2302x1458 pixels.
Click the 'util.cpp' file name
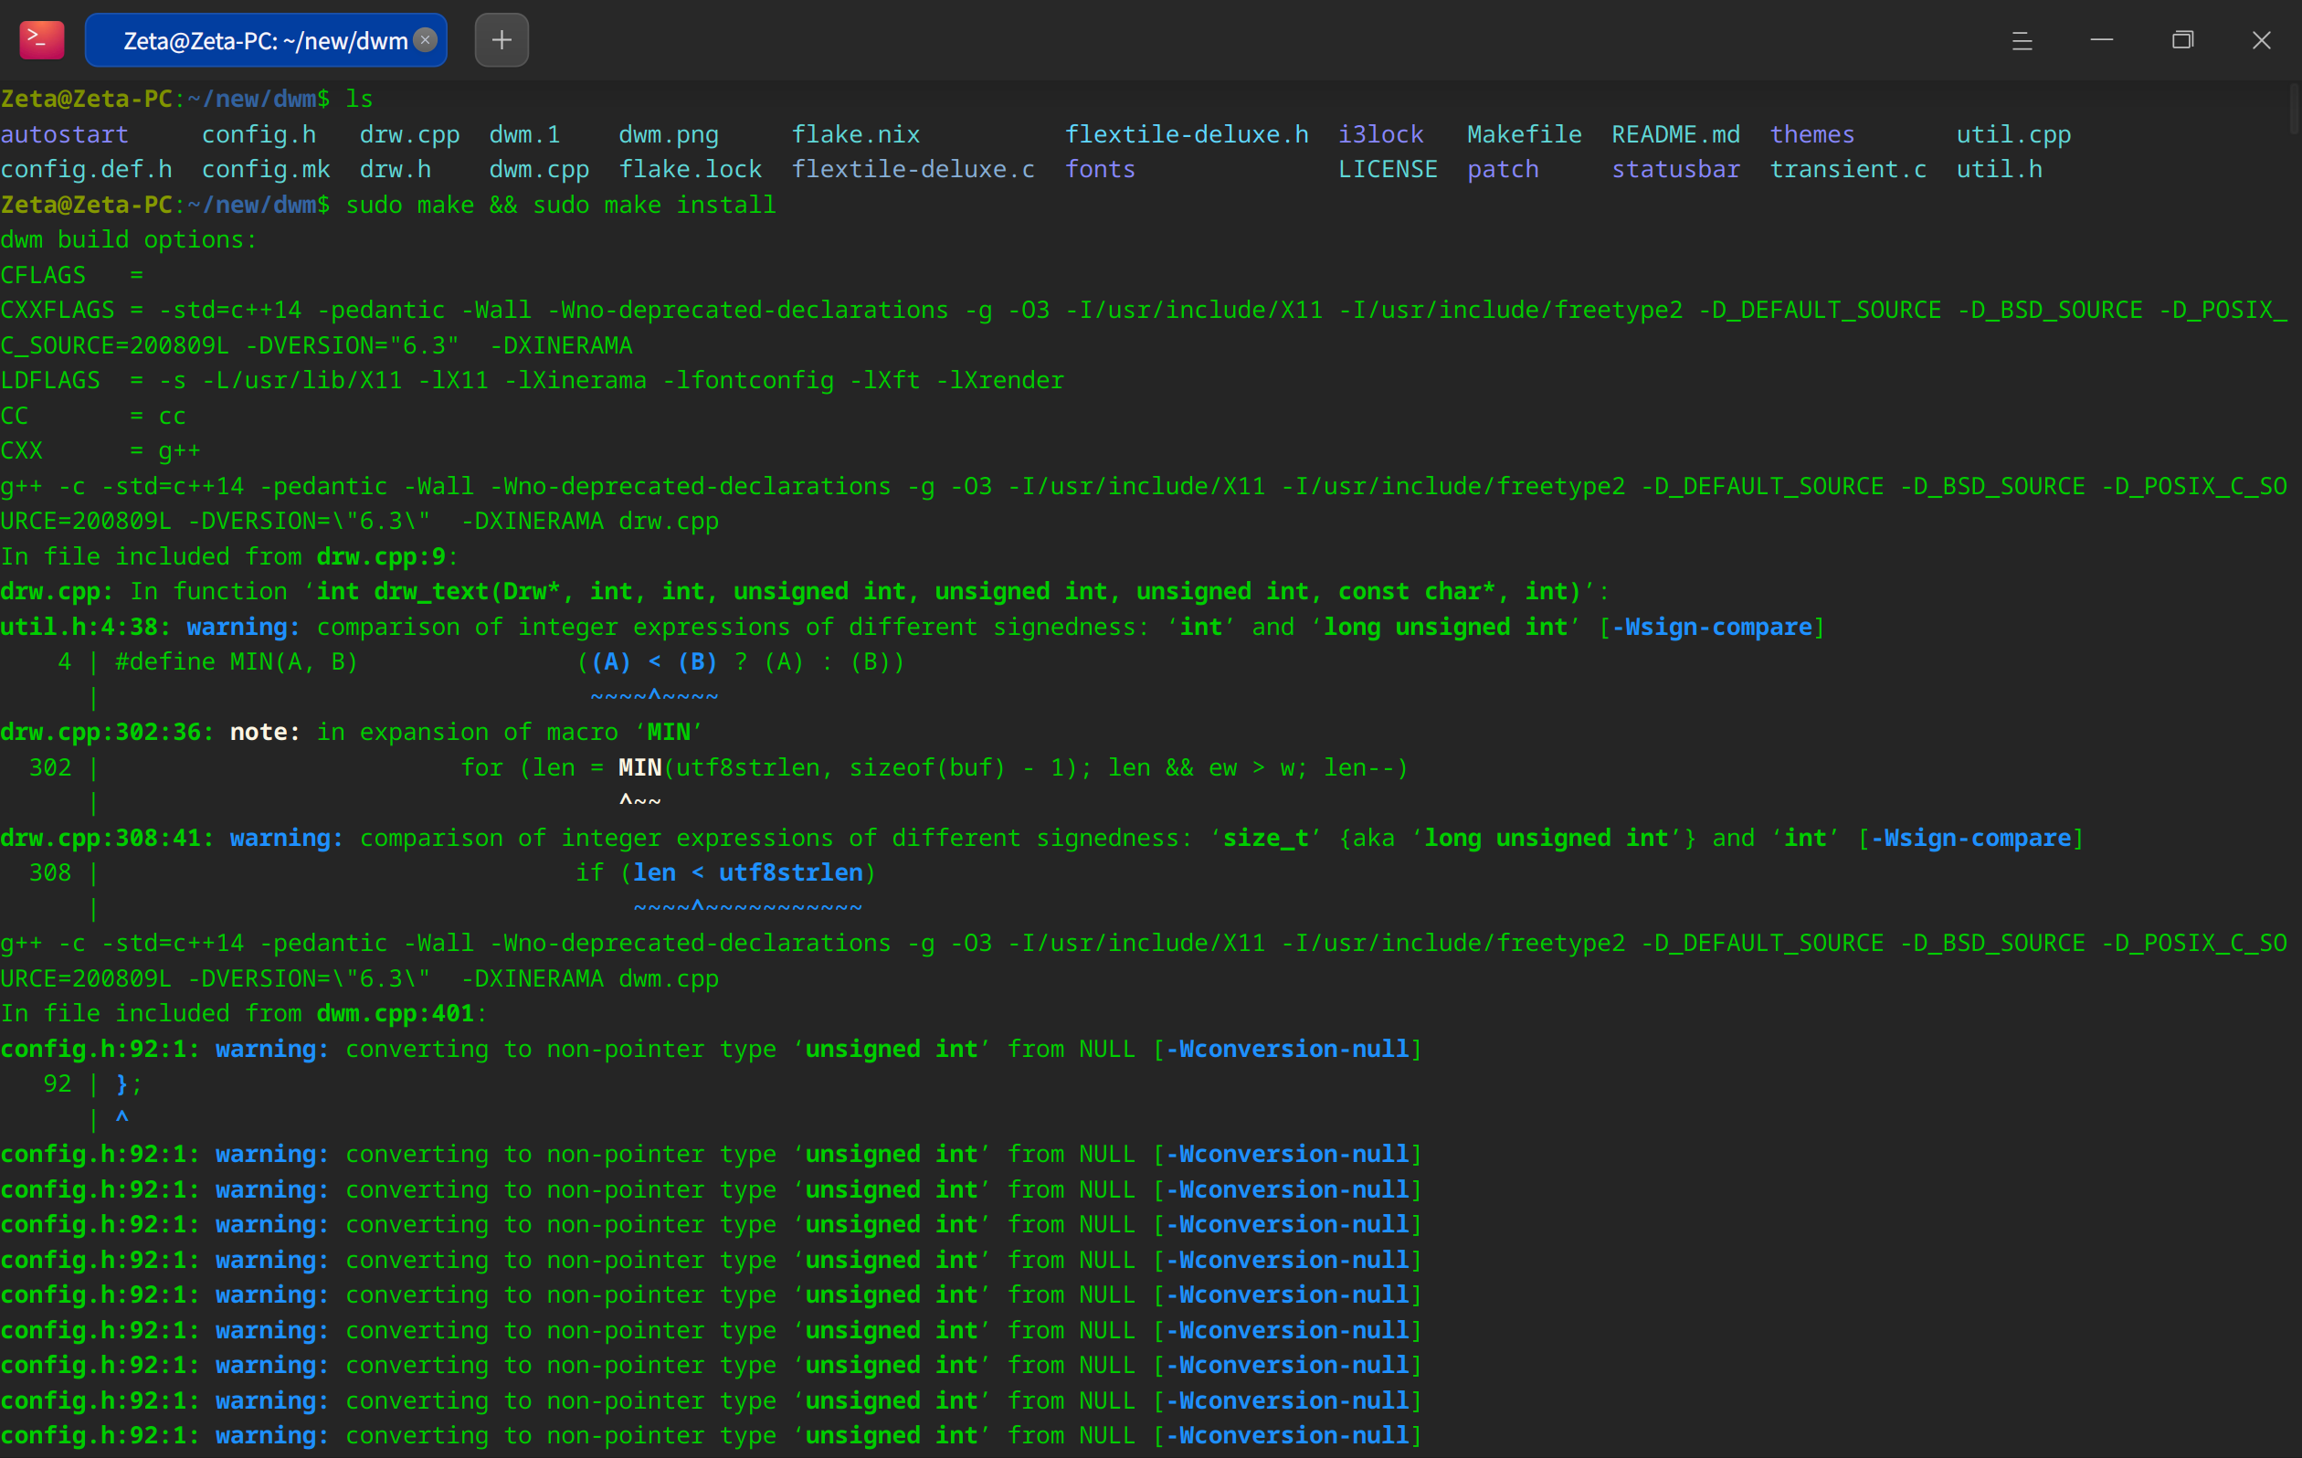click(2013, 134)
